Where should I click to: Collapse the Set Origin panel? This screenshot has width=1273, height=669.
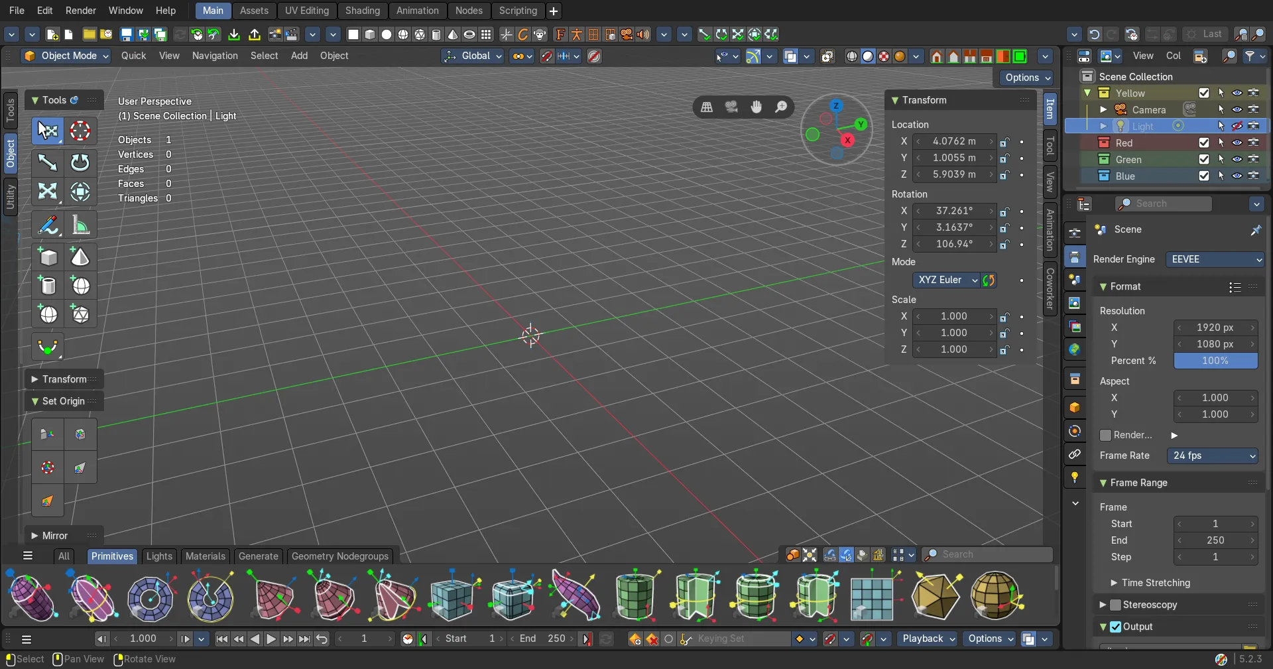pos(63,401)
